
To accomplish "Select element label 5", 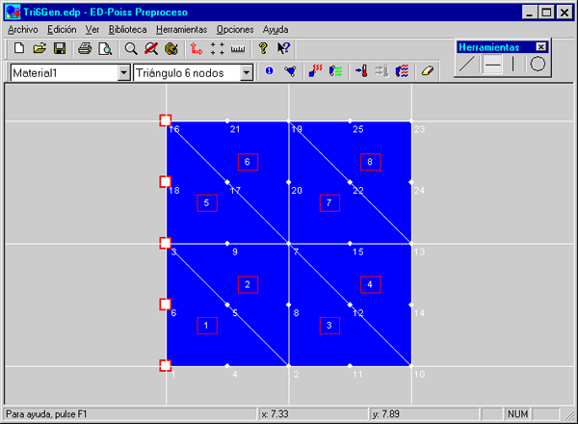I will [207, 202].
